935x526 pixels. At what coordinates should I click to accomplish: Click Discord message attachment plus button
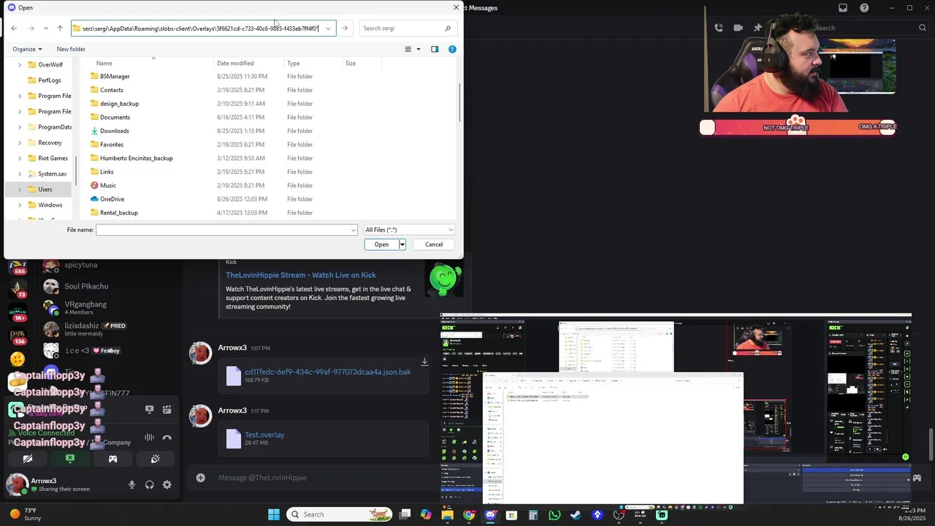pos(200,478)
